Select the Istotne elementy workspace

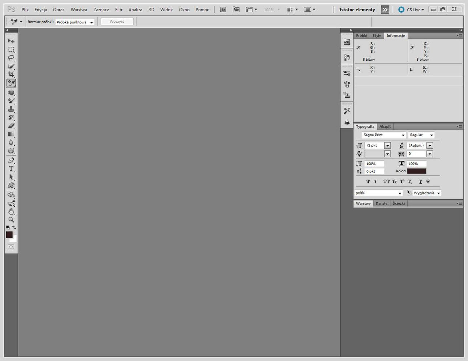[357, 9]
